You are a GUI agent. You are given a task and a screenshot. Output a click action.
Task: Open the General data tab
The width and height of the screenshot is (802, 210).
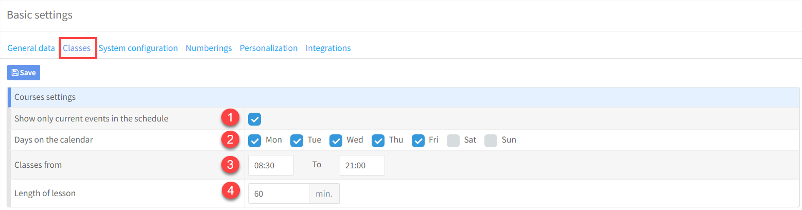click(31, 48)
